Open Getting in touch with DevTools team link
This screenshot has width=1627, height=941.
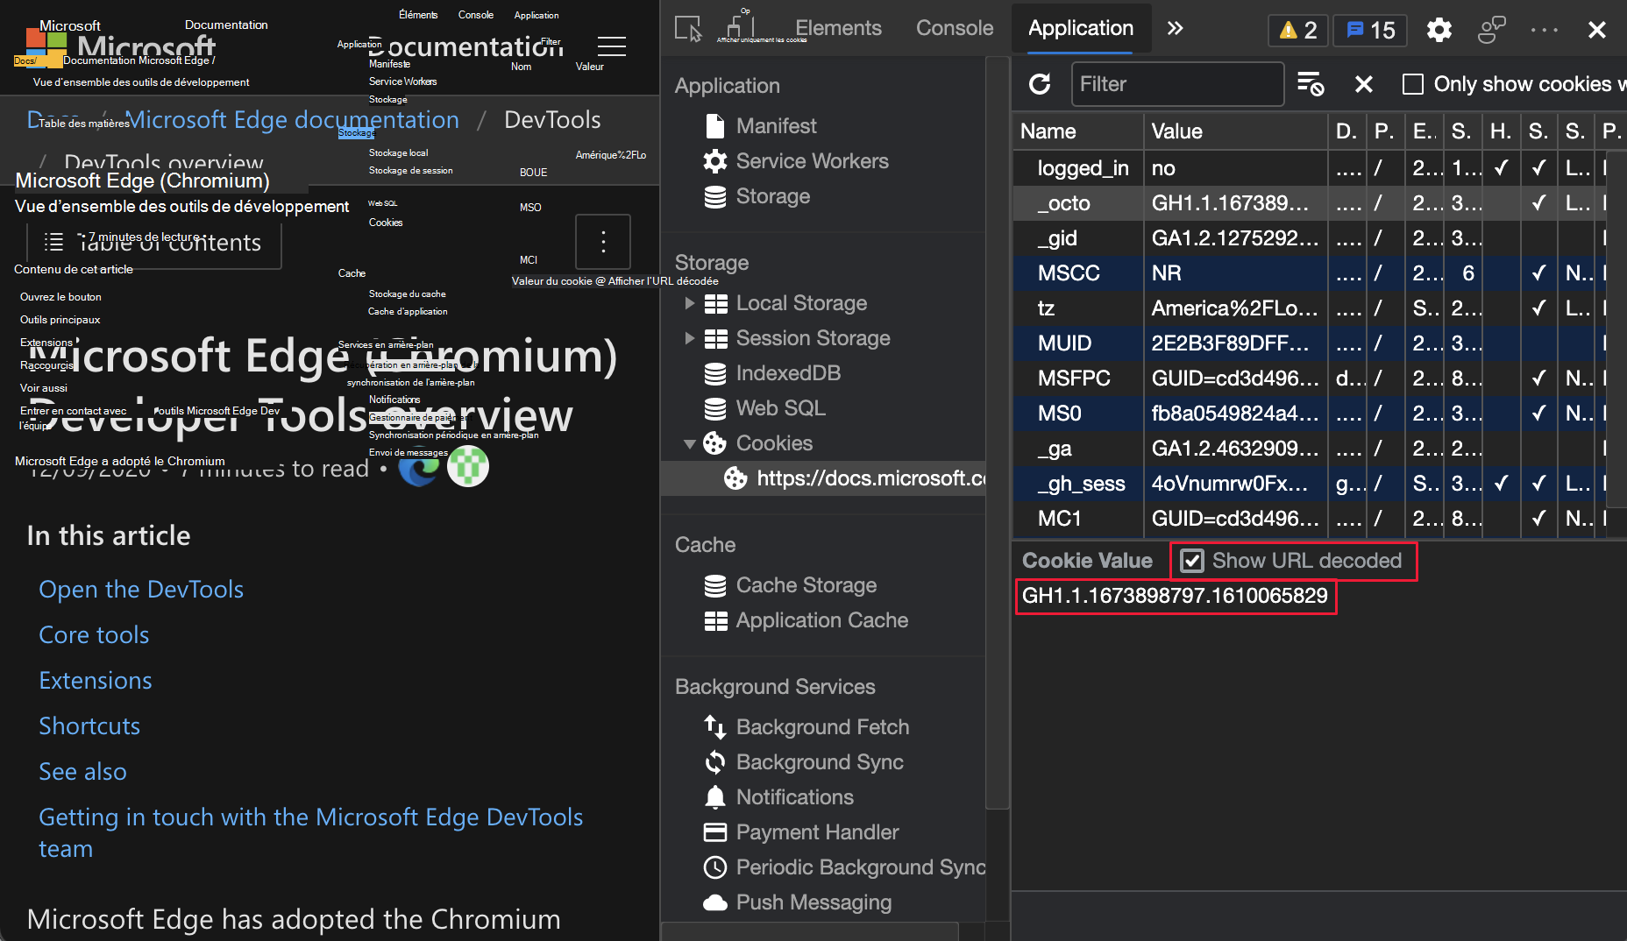[x=311, y=833]
